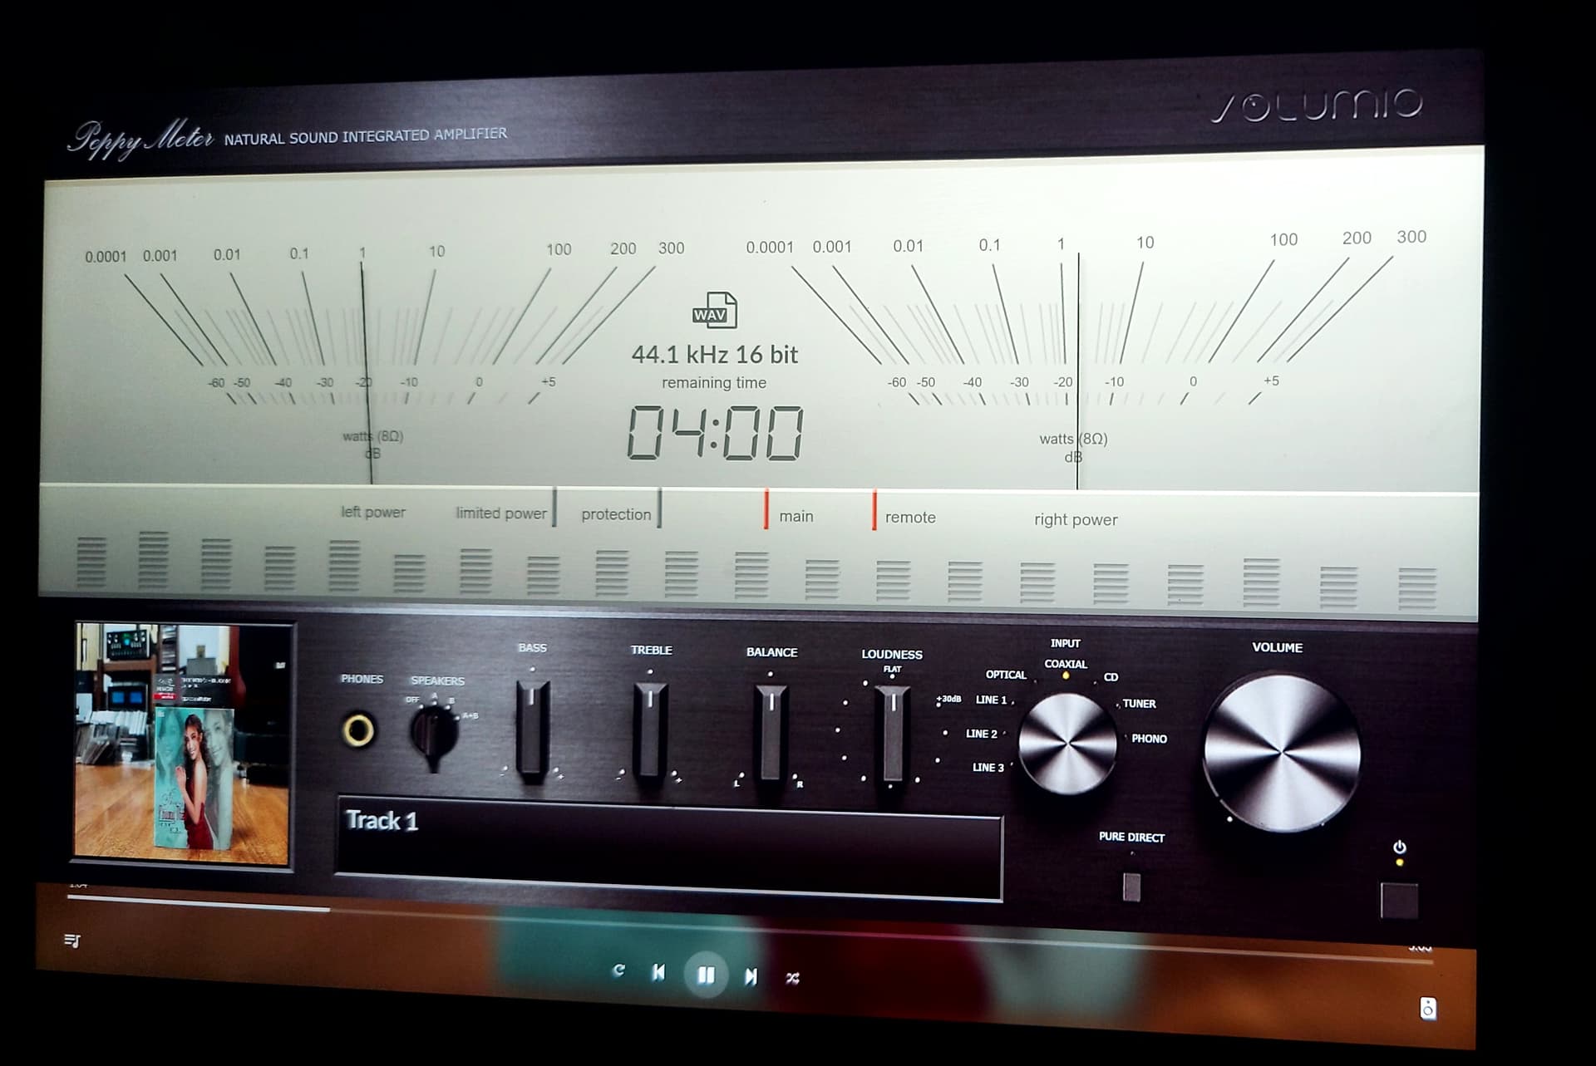Open the speaker output icon
1596x1066 pixels.
[x=1428, y=1009]
